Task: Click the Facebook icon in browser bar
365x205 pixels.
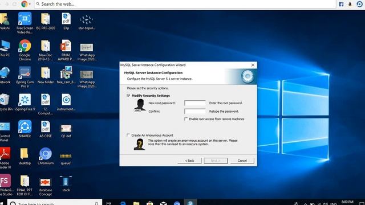Action: click(341, 4)
